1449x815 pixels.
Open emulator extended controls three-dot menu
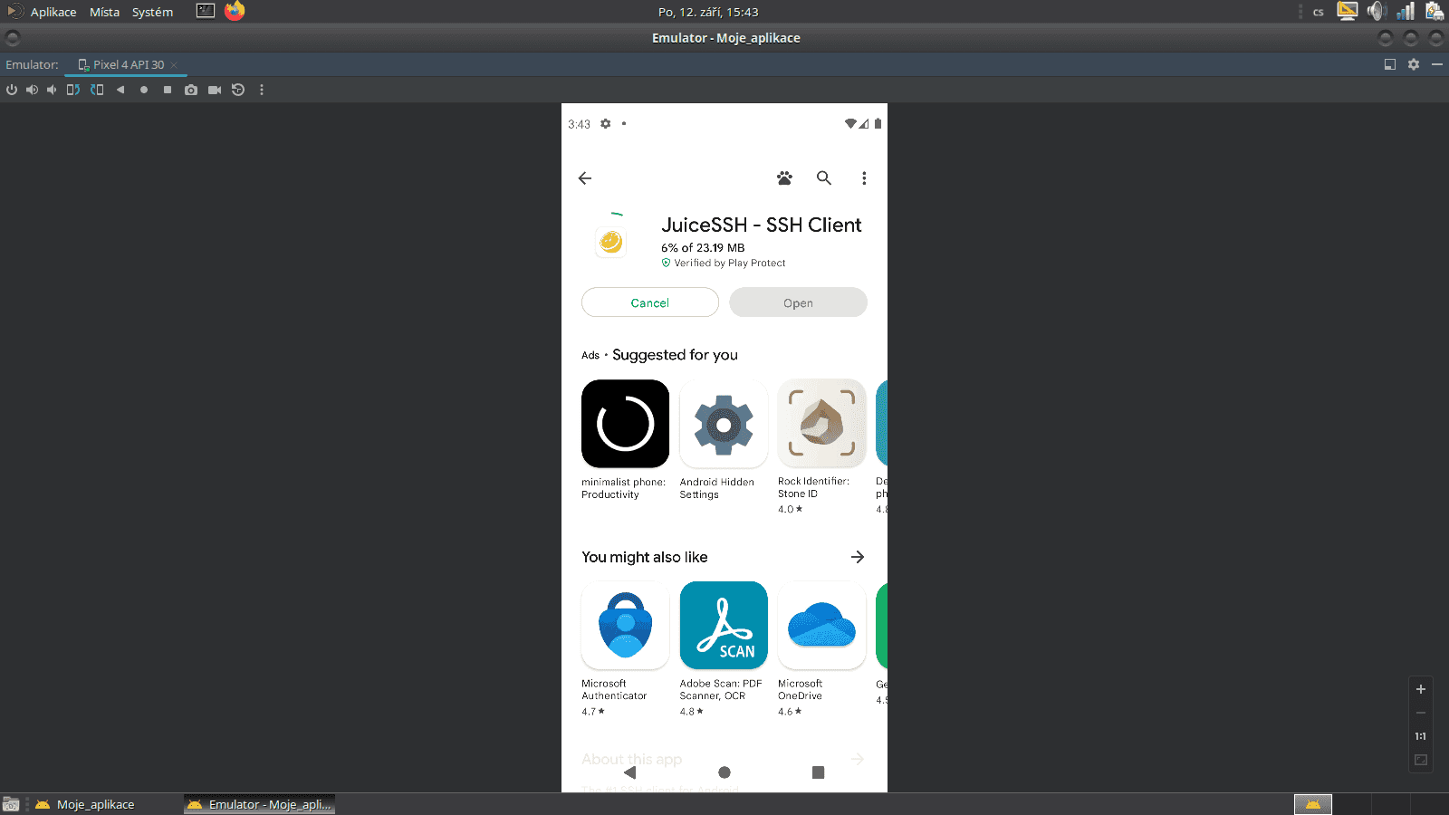(x=262, y=90)
